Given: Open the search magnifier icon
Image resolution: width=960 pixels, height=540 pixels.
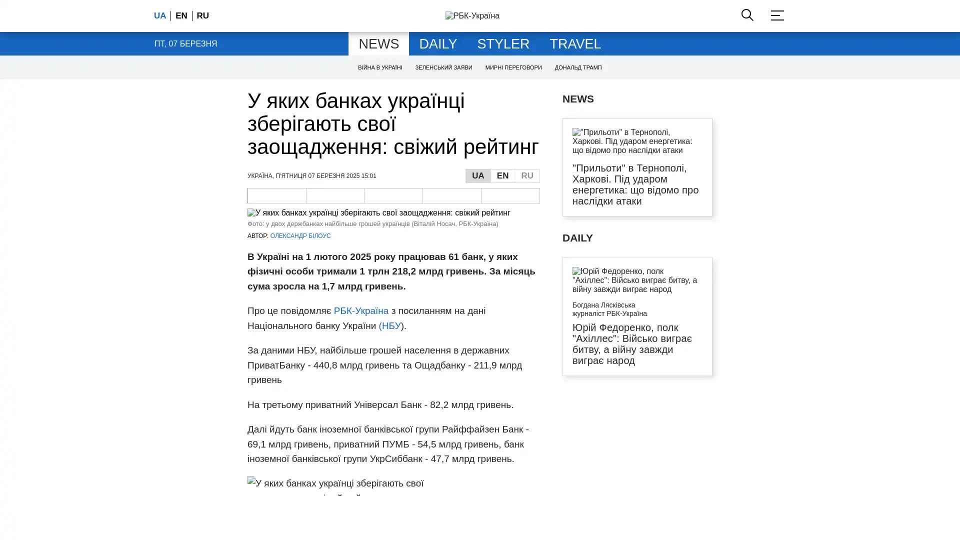Looking at the screenshot, I should tap(747, 15).
